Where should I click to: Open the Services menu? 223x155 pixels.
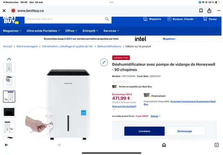(x=111, y=31)
